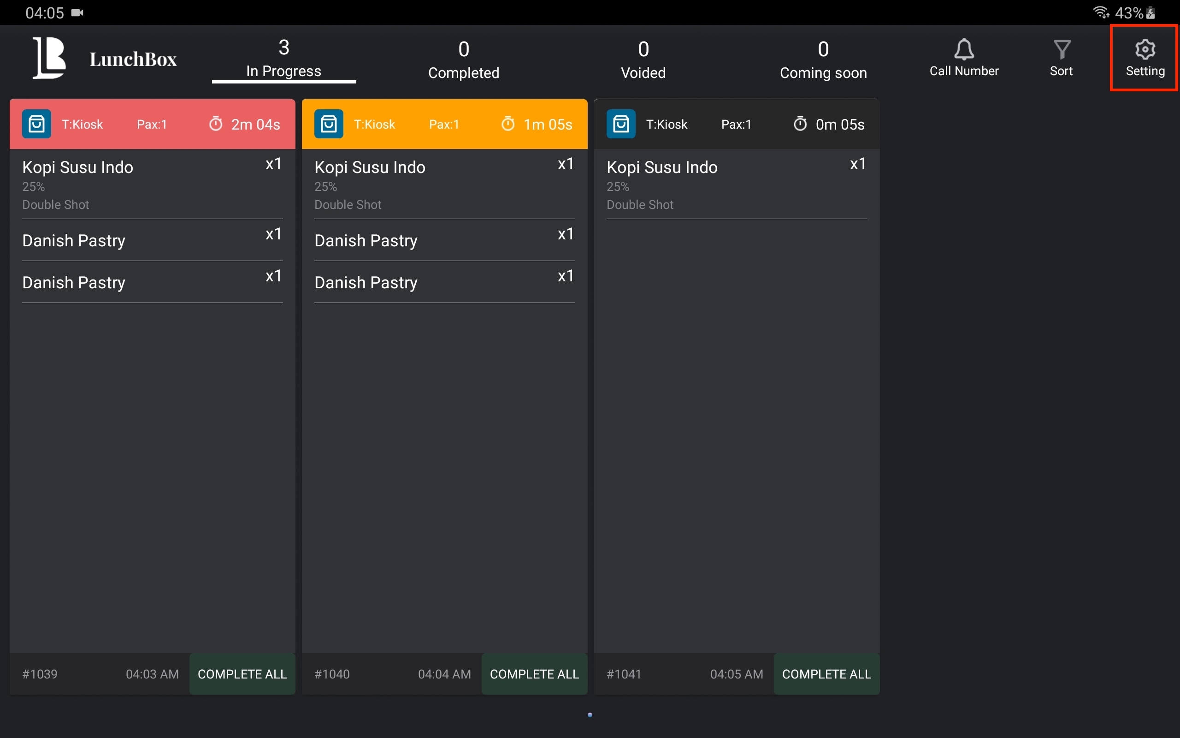The height and width of the screenshot is (738, 1180).
Task: Tap shopping bag icon on orange order card
Action: 329,124
